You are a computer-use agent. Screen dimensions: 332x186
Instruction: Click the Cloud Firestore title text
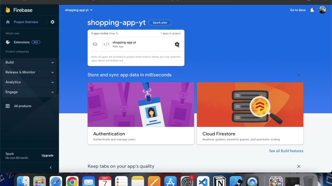[x=219, y=134]
